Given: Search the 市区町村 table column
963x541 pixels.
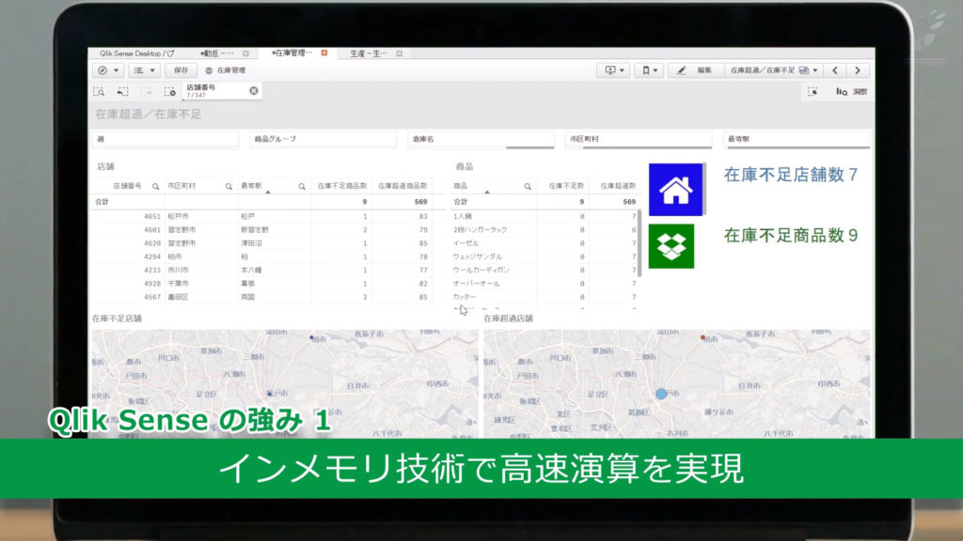Looking at the screenshot, I should [229, 187].
